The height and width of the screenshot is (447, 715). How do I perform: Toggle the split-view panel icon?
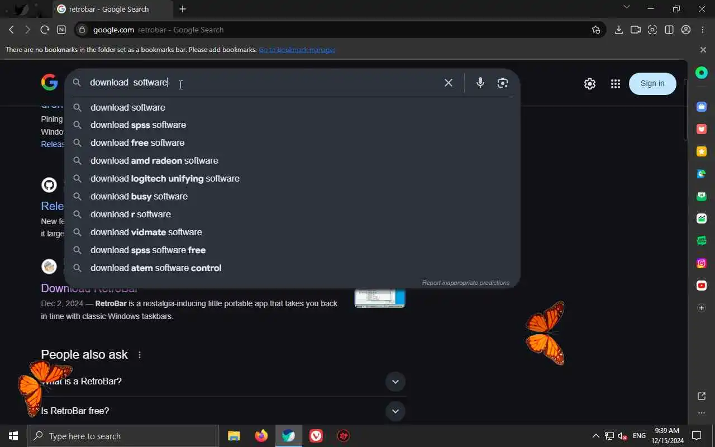pos(669,30)
